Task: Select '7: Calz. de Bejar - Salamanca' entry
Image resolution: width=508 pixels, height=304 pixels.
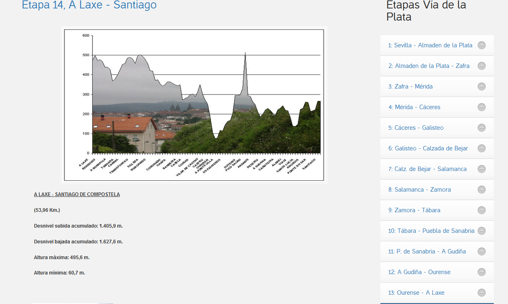Action: [x=427, y=169]
